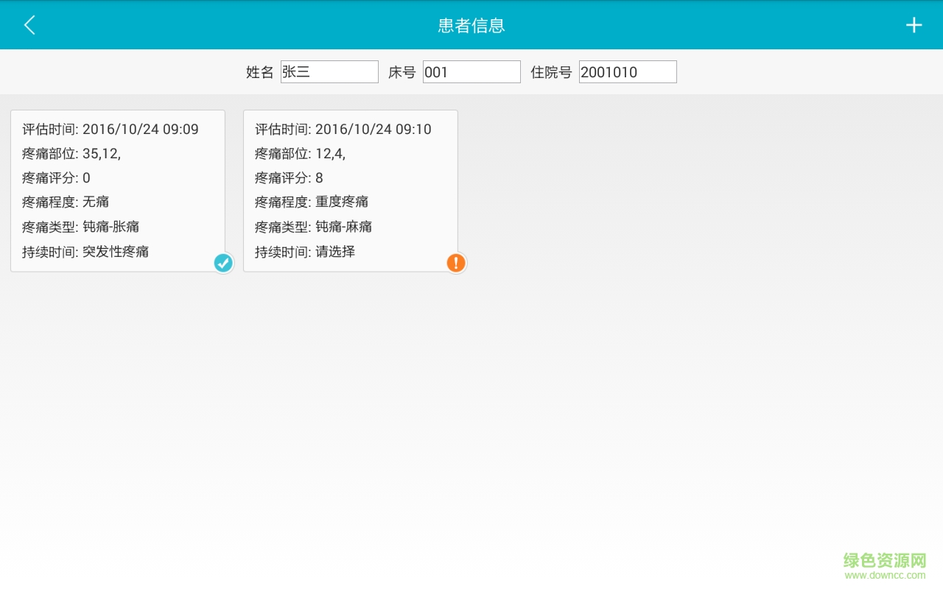This screenshot has height=589, width=943.
Task: Click the 持续时间: 突发性疼痛 line
Action: point(85,252)
